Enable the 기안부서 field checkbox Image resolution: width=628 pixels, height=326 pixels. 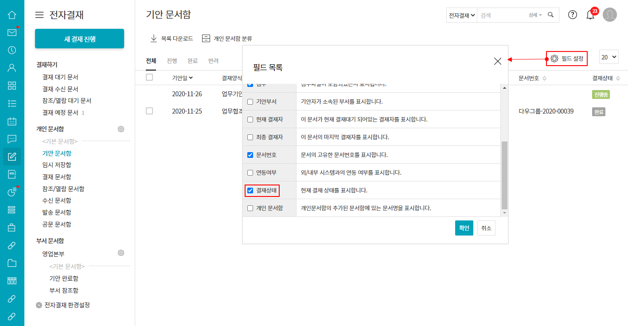coord(250,102)
